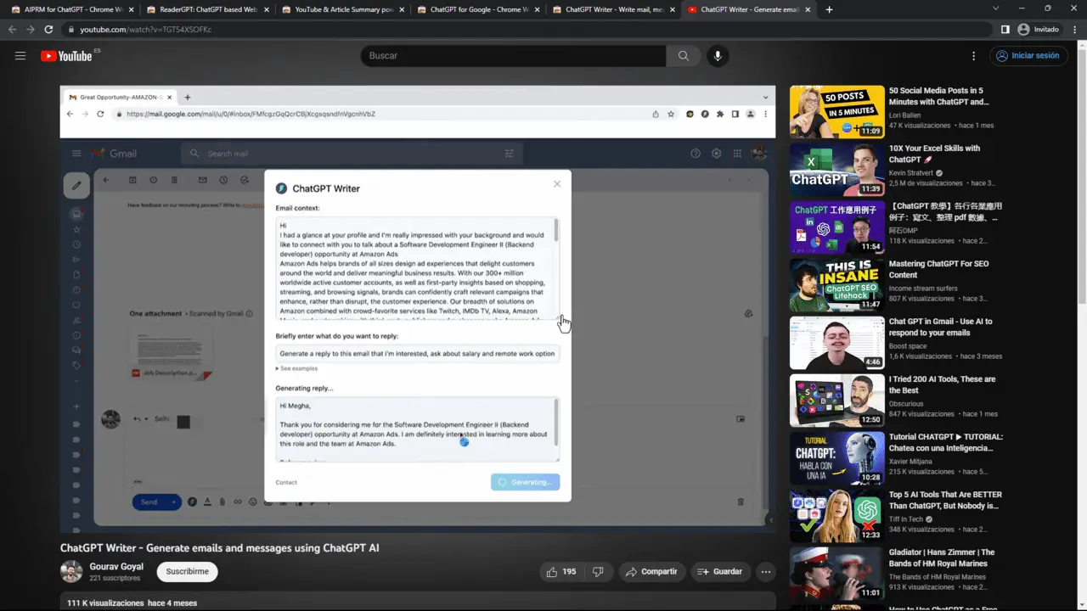Viewport: 1087px width, 611px height.
Task: Open more actions ellipsis below video
Action: (x=766, y=572)
